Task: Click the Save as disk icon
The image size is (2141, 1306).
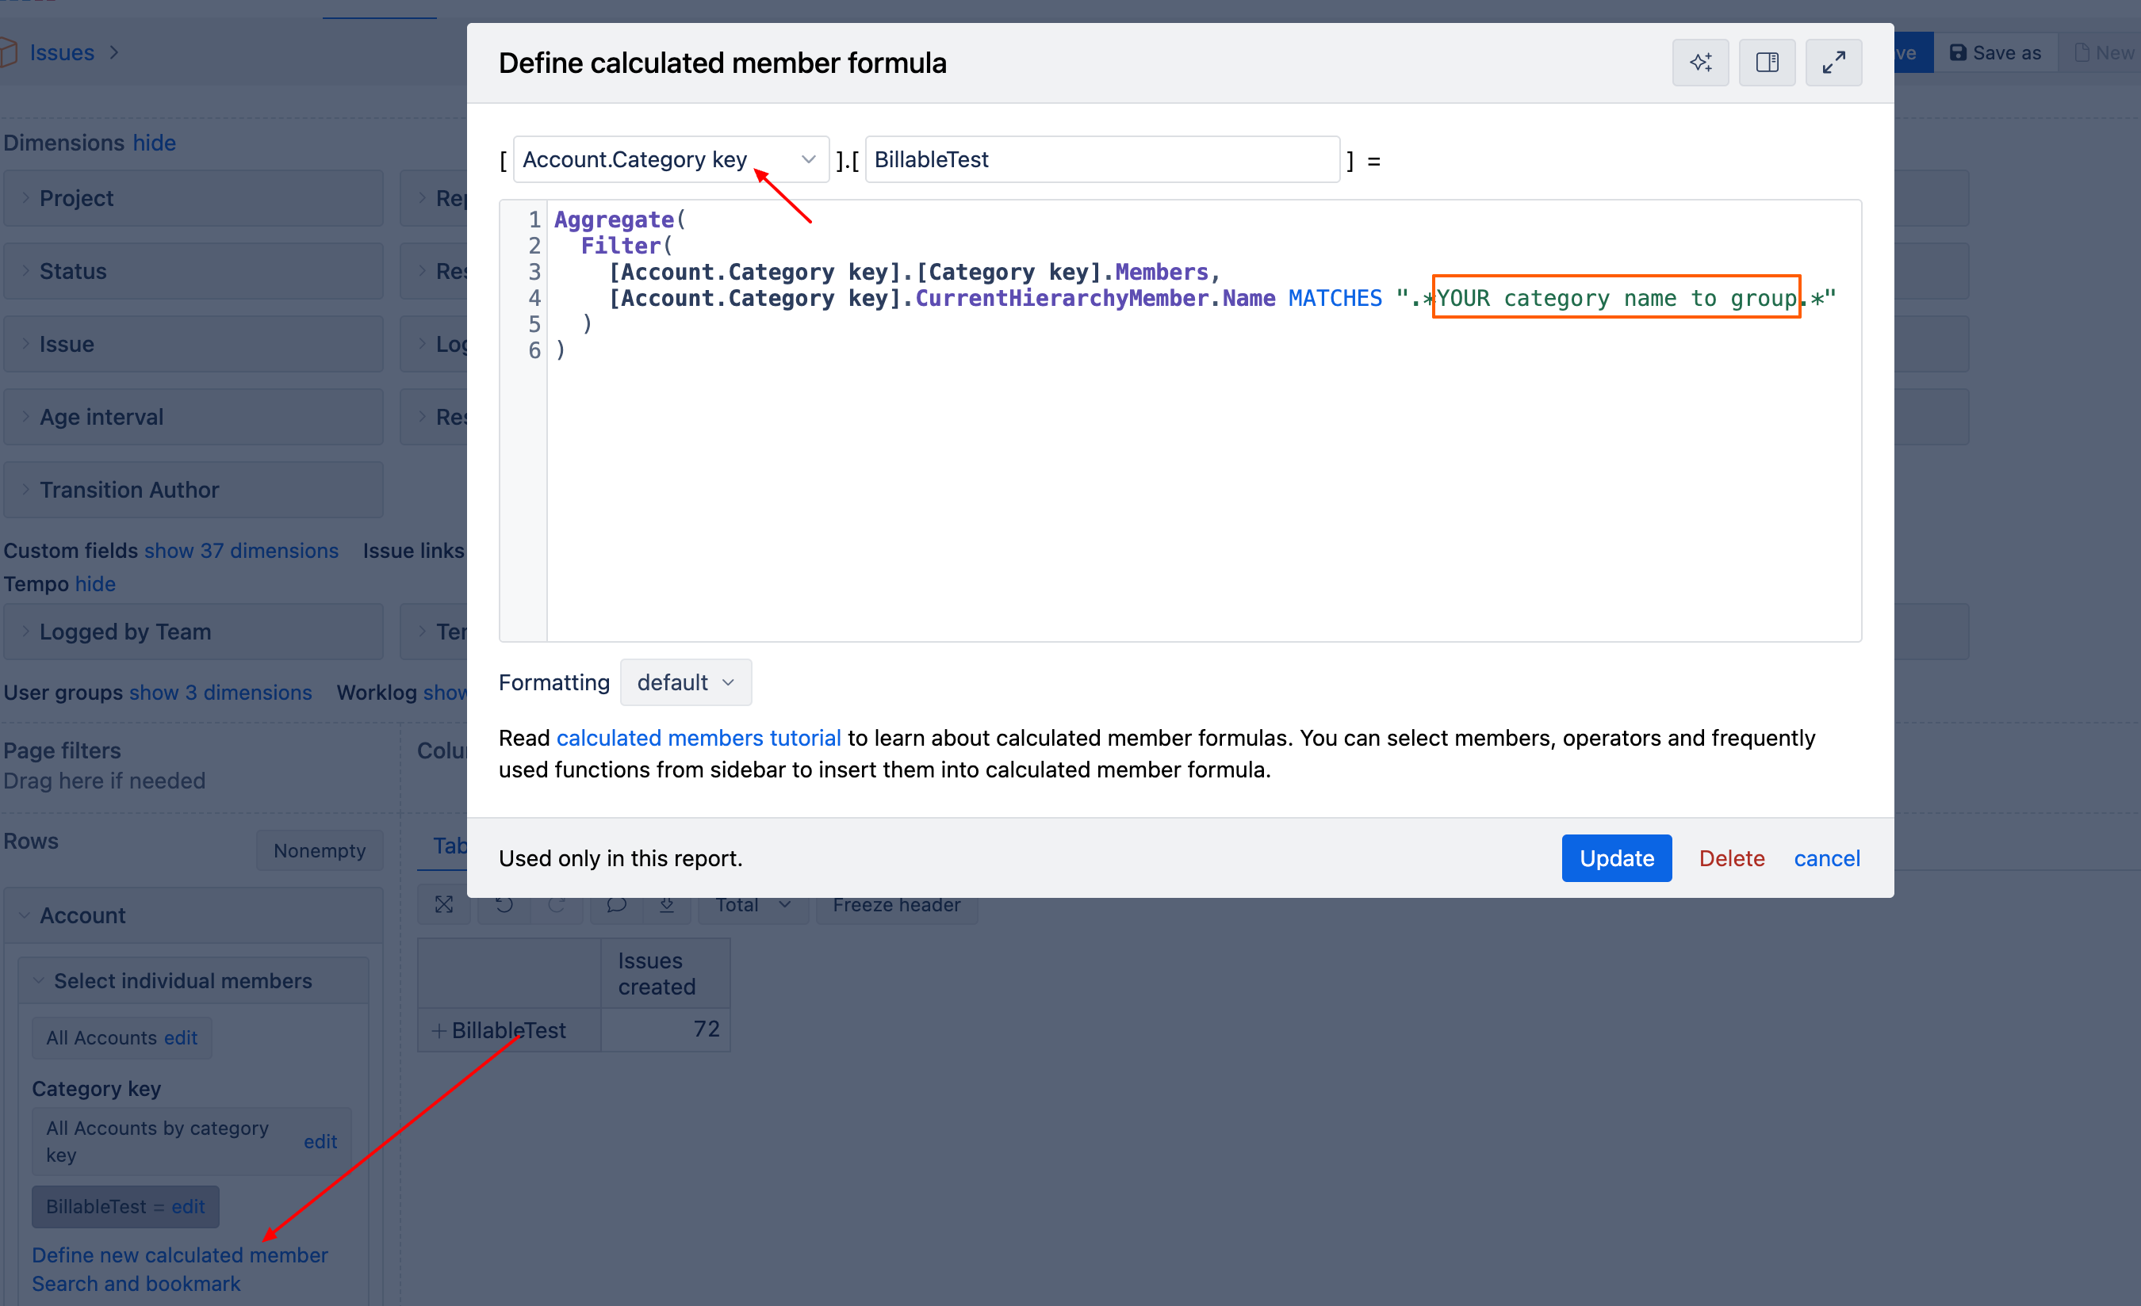Action: point(1958,53)
